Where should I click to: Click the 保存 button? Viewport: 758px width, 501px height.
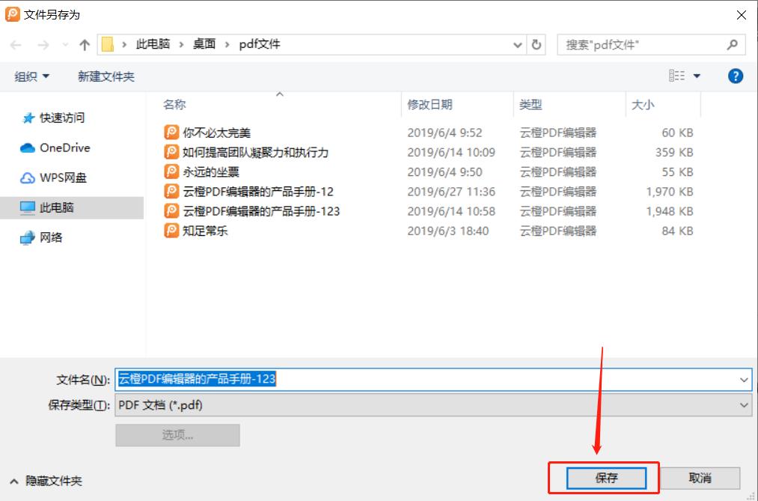coord(606,478)
